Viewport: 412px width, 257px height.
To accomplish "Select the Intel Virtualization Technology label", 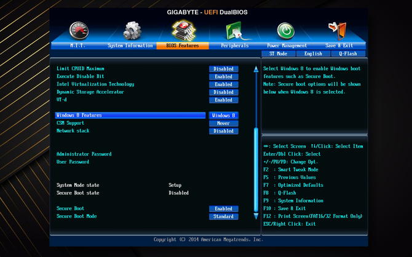I will click(x=95, y=84).
